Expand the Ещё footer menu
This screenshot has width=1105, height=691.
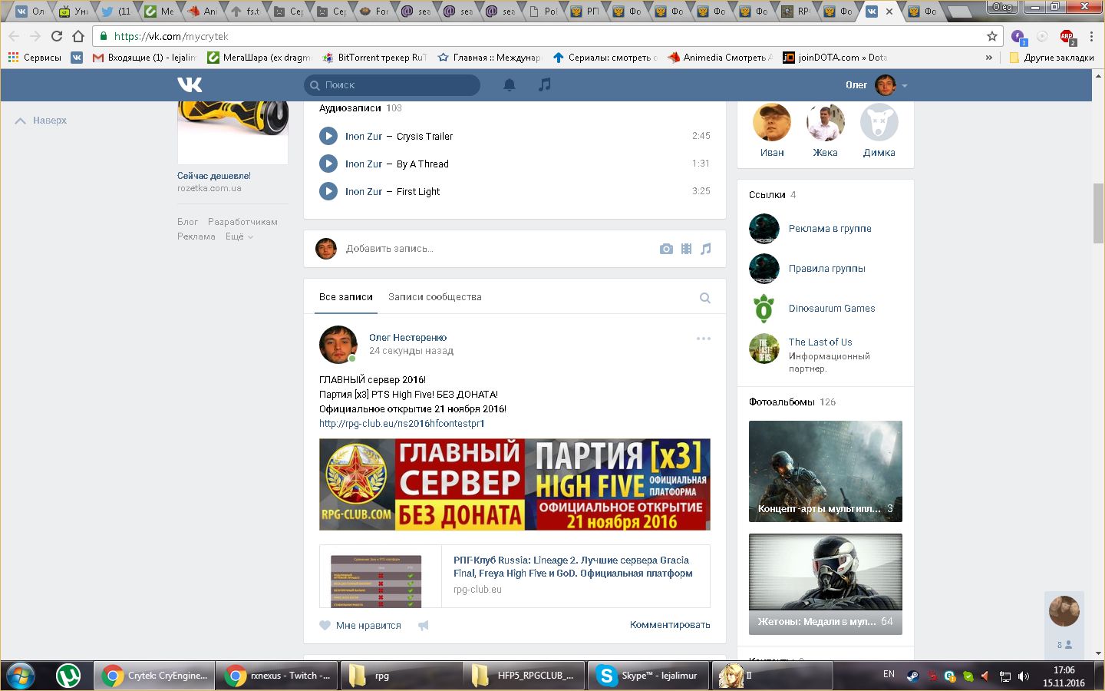pos(239,236)
